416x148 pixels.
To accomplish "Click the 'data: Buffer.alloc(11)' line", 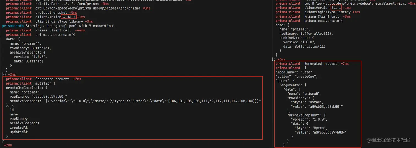I will [x=304, y=47].
